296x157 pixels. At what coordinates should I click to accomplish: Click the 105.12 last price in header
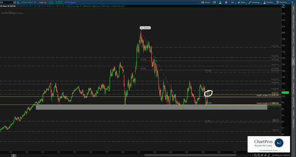[43, 3]
